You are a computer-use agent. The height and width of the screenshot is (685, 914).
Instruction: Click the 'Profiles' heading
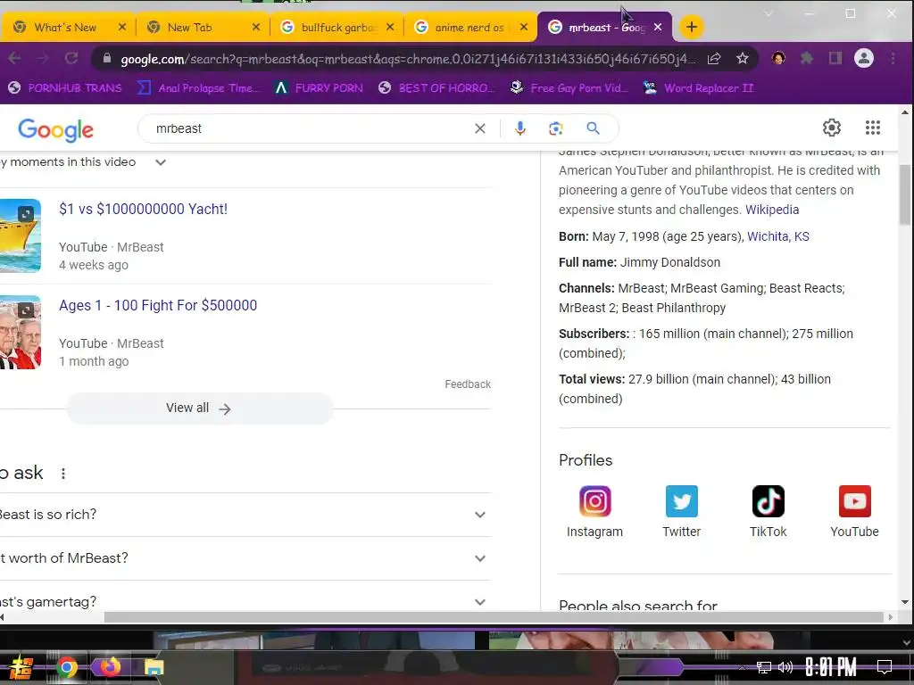586,461
